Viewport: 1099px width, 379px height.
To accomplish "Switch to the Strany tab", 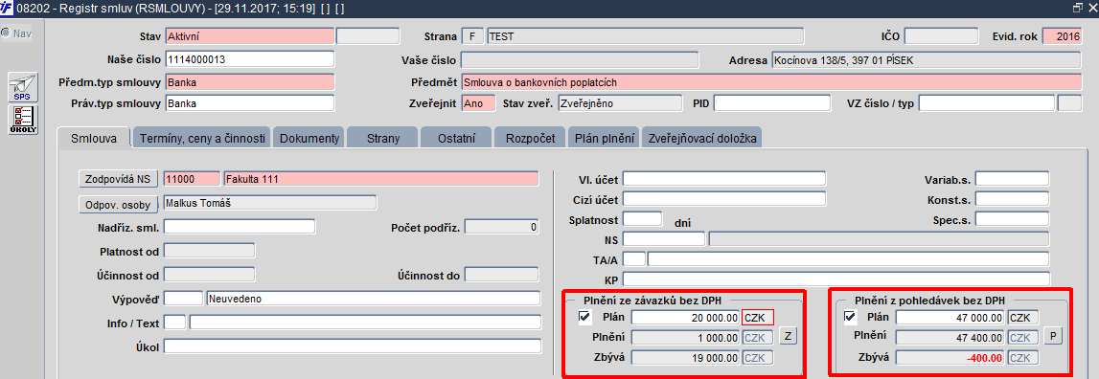I will (382, 138).
